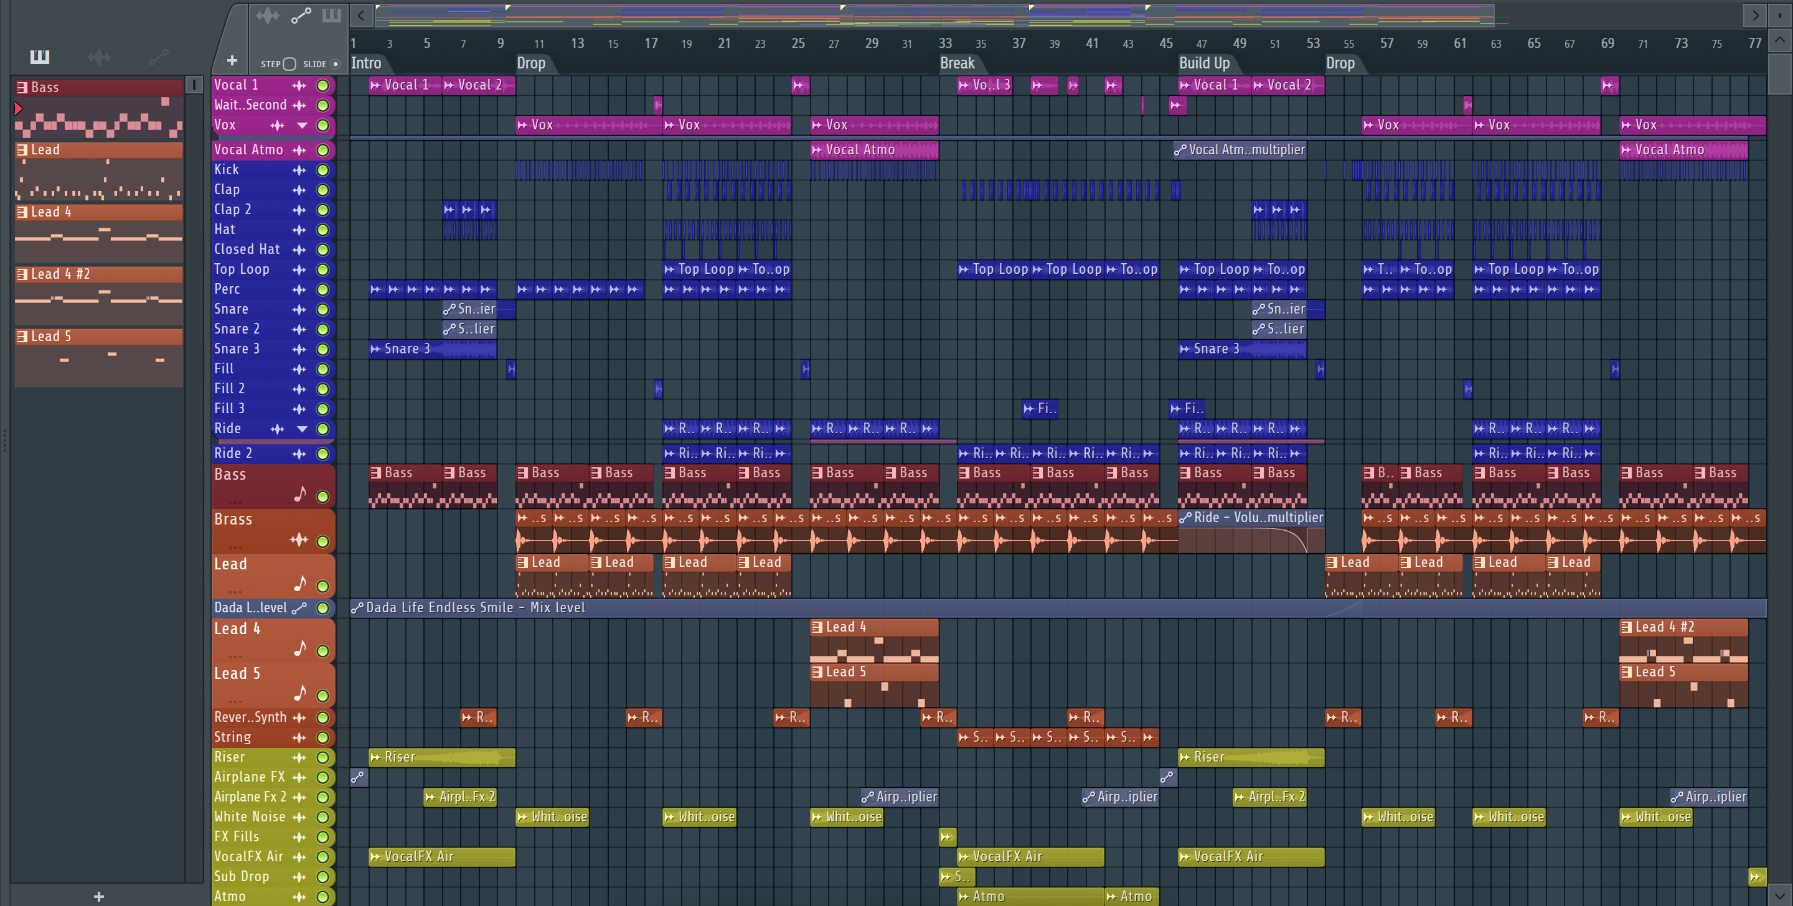Screen dimensions: 1793x906
Task: Mute the Kick track
Action: pos(323,170)
